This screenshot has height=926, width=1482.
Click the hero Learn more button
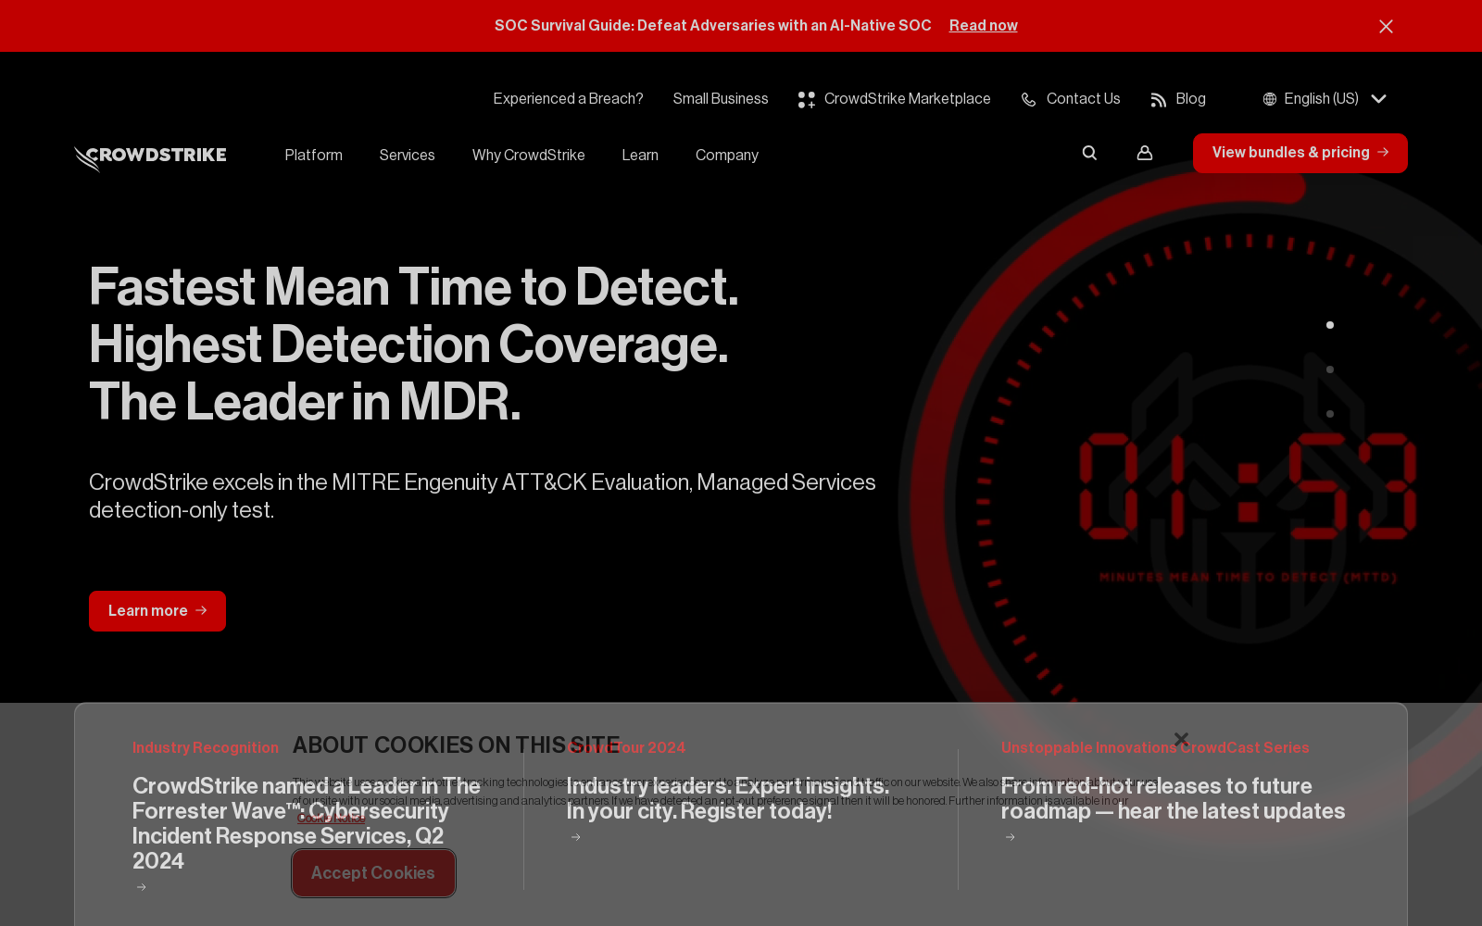[x=157, y=611]
